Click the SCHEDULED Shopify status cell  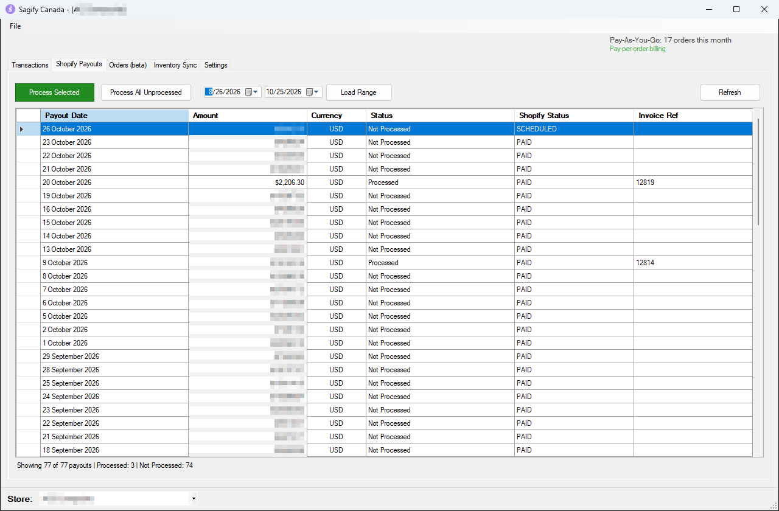click(574, 129)
